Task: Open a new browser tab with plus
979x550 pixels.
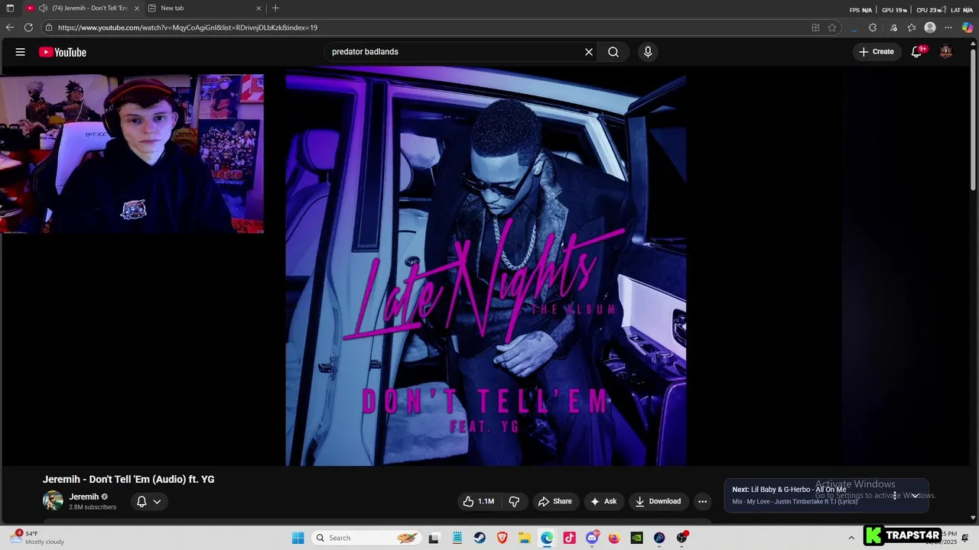Action: (x=275, y=8)
